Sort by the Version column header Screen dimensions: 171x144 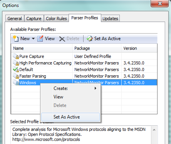[x=139, y=48]
